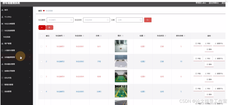Focus the 车位名称 search input
Viewport: 228px width, 105px height.
96,20
